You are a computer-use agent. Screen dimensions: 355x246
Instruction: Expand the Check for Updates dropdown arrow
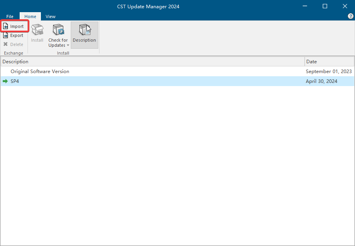68,46
